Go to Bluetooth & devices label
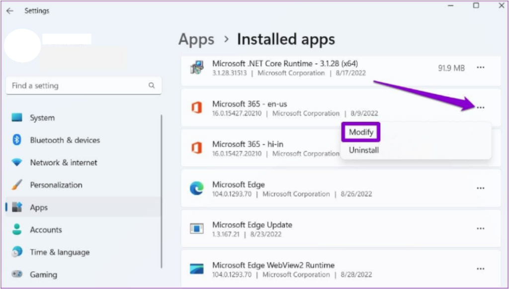The height and width of the screenshot is (289, 509). (x=65, y=140)
